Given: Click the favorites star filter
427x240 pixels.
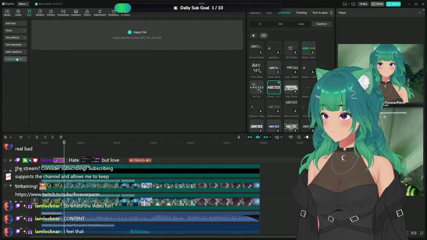Looking at the screenshot, I should point(253,35).
